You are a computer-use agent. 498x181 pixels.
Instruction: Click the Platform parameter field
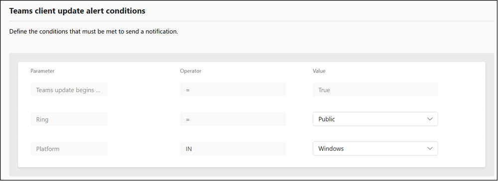pos(69,148)
